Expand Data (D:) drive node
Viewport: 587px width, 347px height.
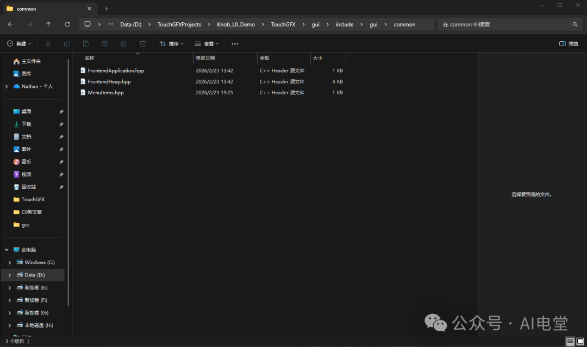pos(10,275)
